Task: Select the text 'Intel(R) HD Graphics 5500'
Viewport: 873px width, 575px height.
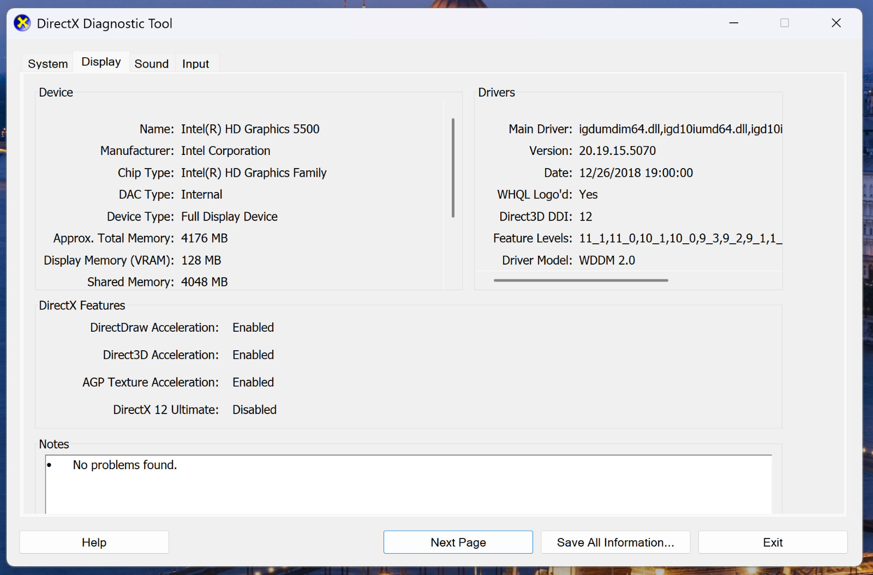Action: point(250,129)
